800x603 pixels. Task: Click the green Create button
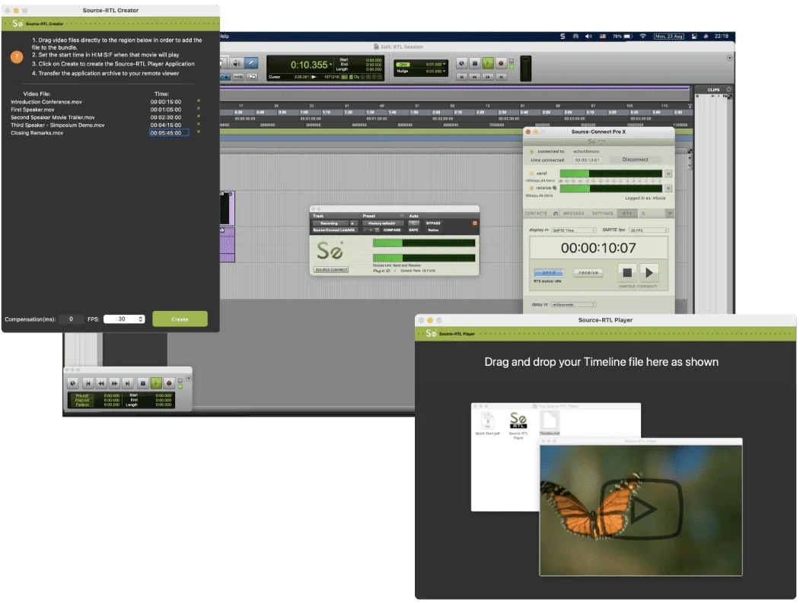pyautogui.click(x=180, y=319)
